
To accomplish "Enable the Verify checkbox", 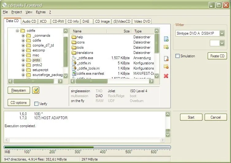I will [37, 104].
